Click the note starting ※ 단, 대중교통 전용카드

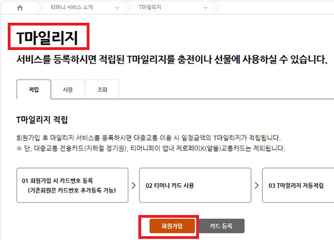click(x=151, y=148)
